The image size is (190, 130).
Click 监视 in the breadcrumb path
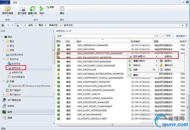pos(31,25)
